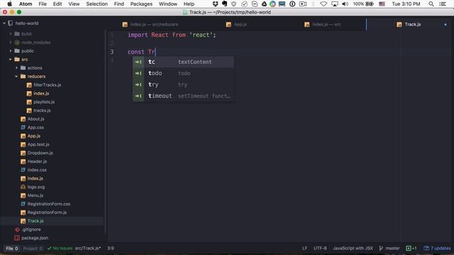Switch to the index.js — src tab
The image size is (454, 255).
(323, 25)
